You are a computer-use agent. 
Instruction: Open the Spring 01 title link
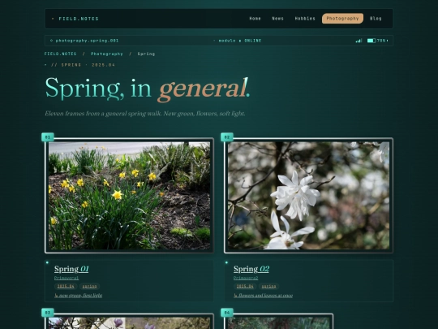71,269
